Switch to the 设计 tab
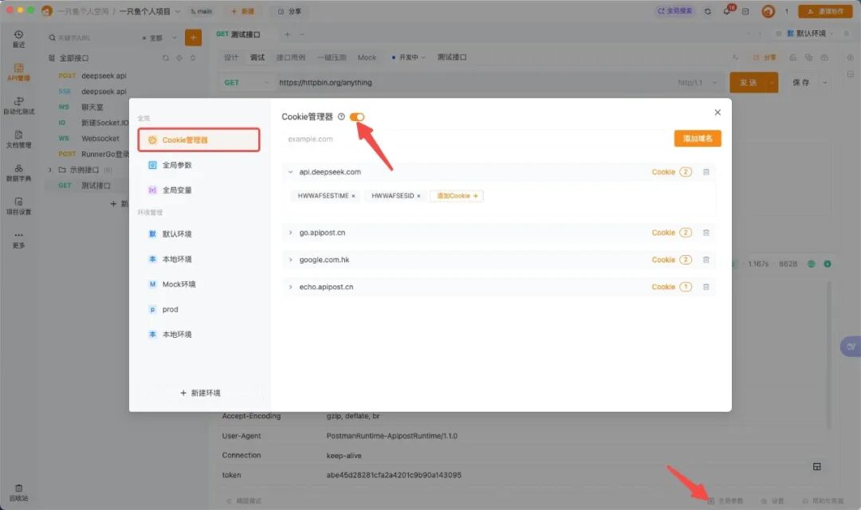The height and width of the screenshot is (510, 861). click(x=231, y=57)
